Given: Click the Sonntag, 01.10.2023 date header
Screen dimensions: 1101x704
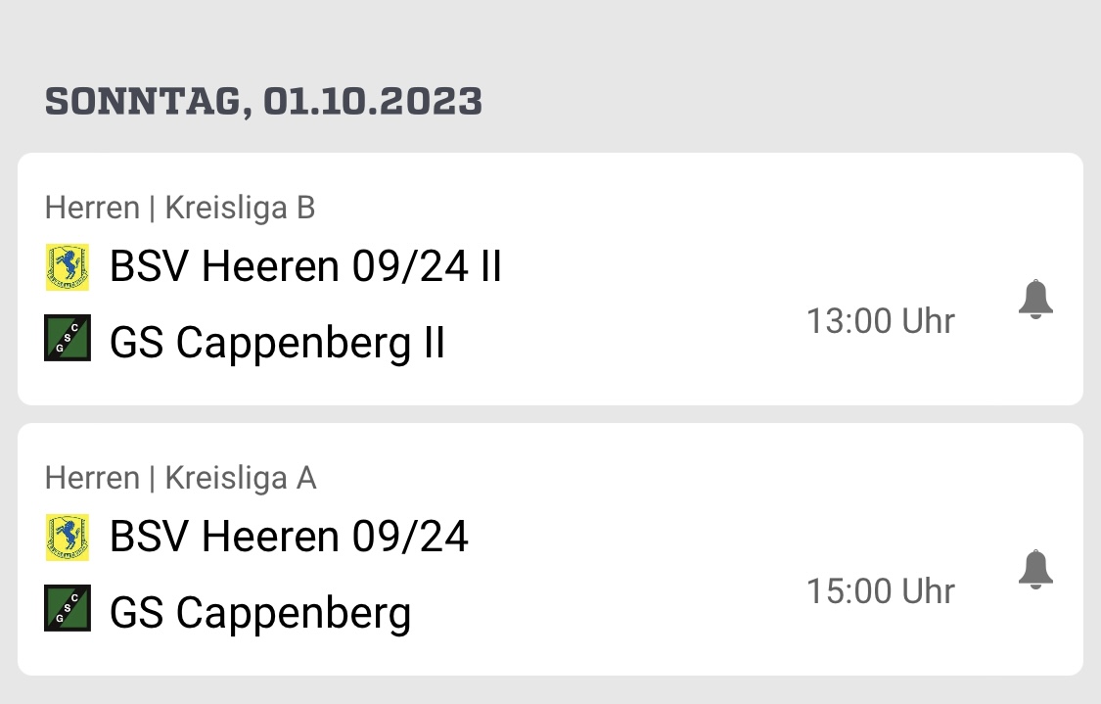Looking at the screenshot, I should 263,102.
